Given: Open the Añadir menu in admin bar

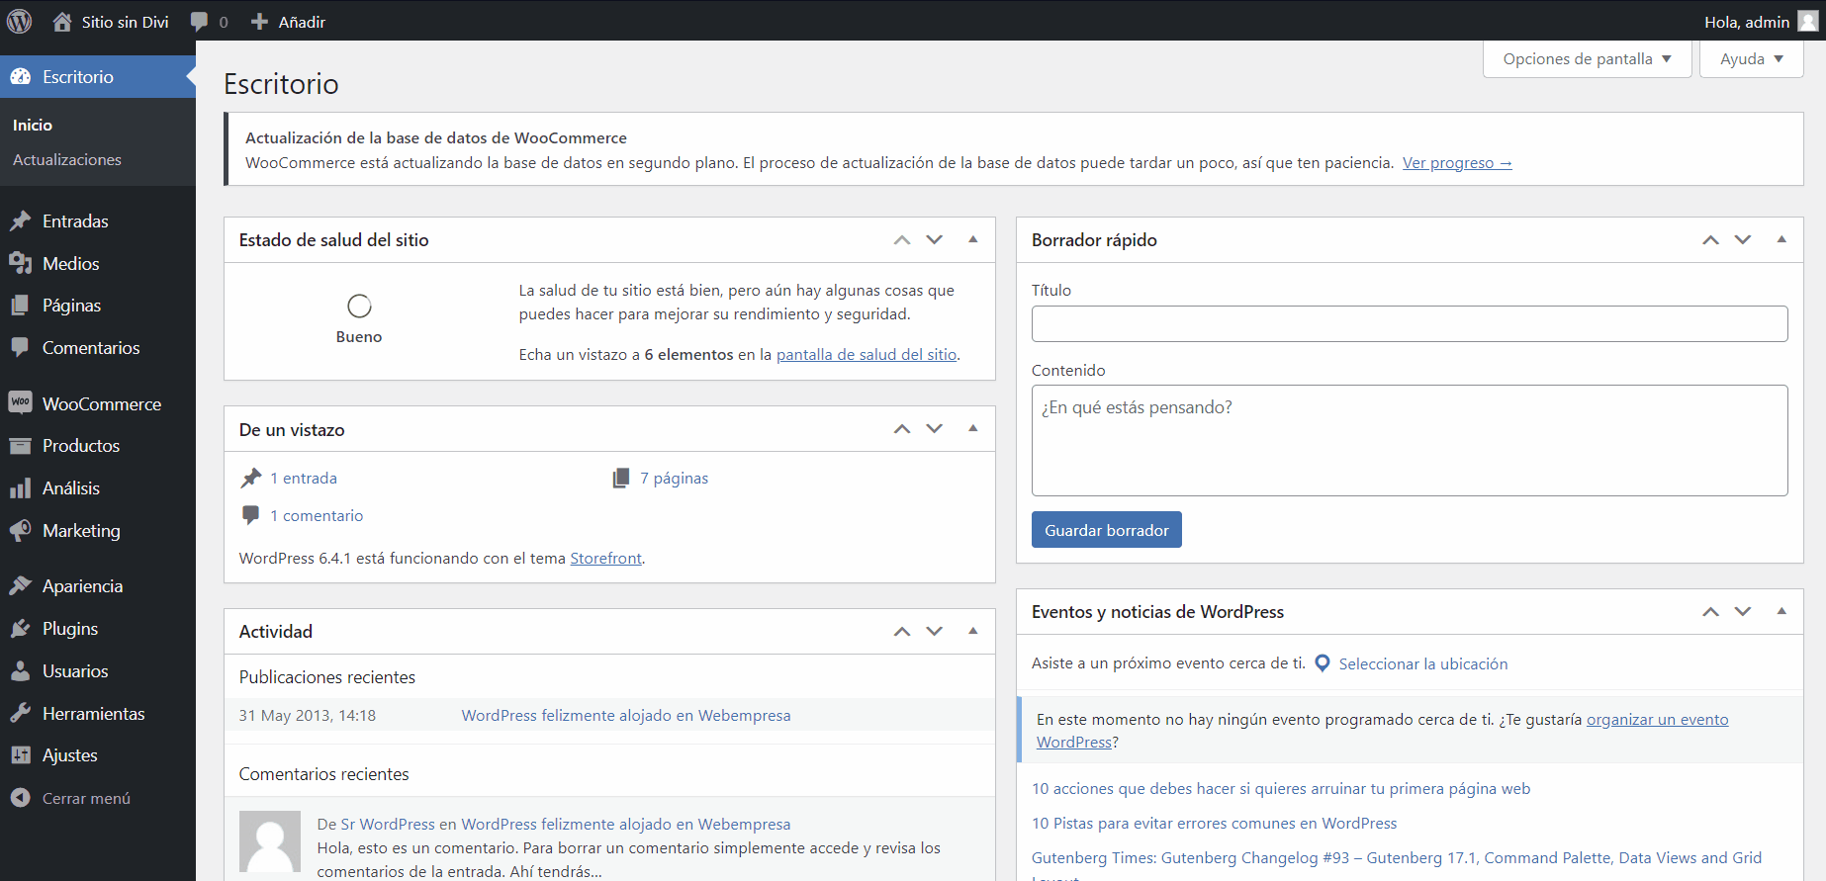Looking at the screenshot, I should click(x=289, y=22).
